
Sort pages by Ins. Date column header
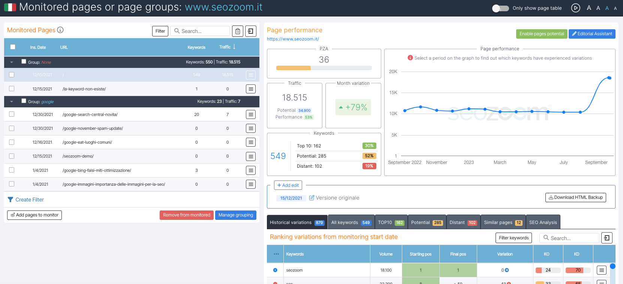[38, 47]
